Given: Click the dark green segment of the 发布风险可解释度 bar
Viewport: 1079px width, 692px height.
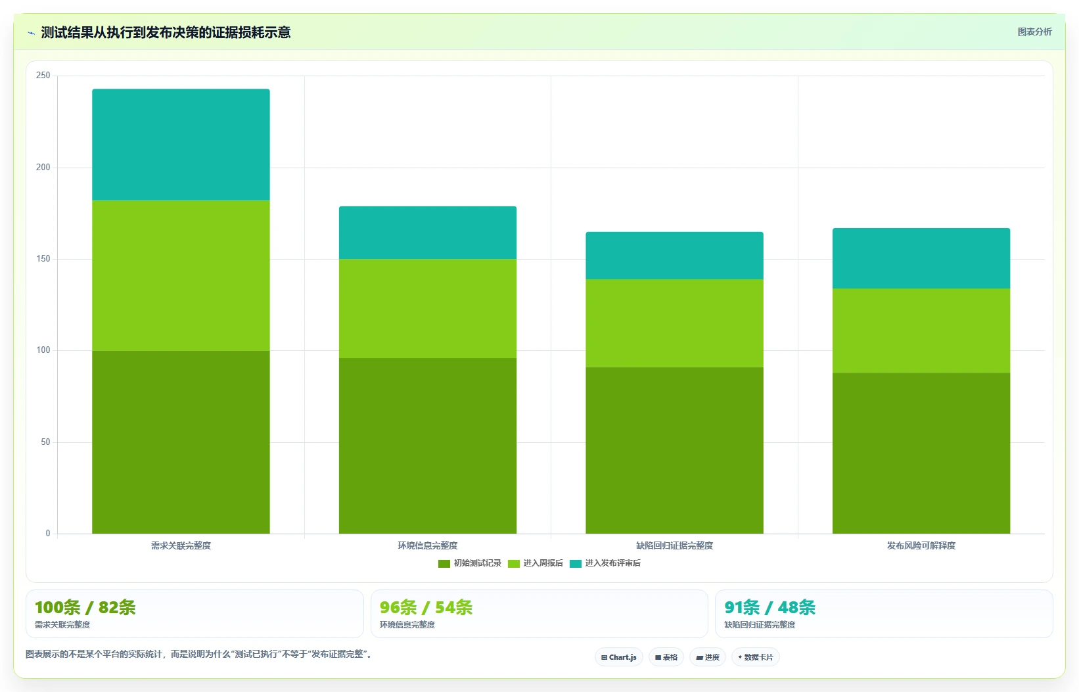Looking at the screenshot, I should (x=921, y=453).
